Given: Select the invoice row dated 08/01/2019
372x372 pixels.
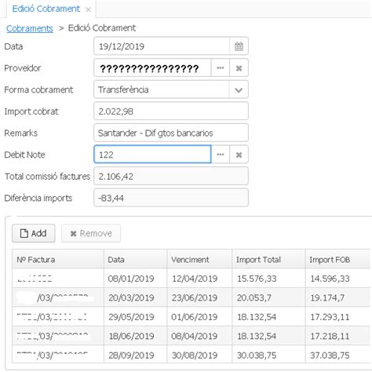Looking at the screenshot, I should 191,279.
